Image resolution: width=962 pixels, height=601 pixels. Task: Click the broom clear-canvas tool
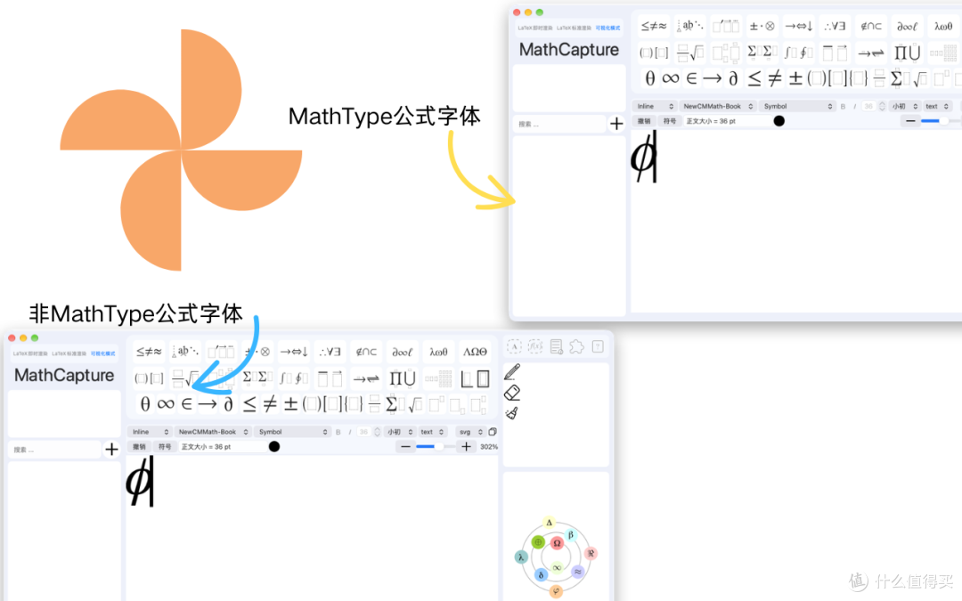point(512,413)
